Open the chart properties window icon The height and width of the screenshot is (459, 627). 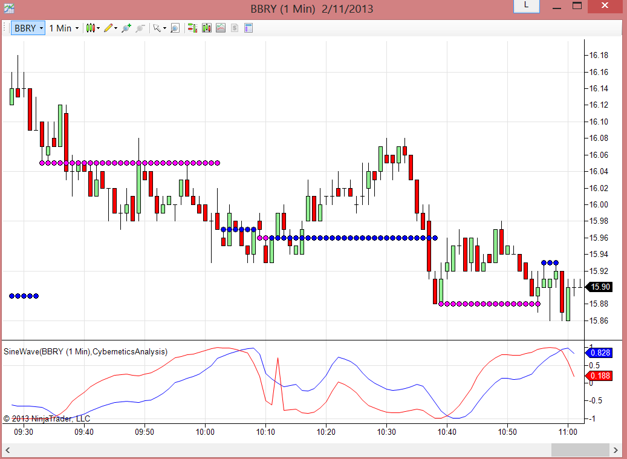(x=249, y=28)
